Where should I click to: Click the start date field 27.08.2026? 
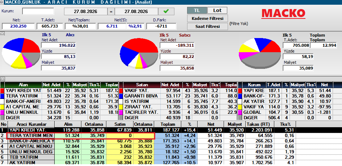coord(85,11)
